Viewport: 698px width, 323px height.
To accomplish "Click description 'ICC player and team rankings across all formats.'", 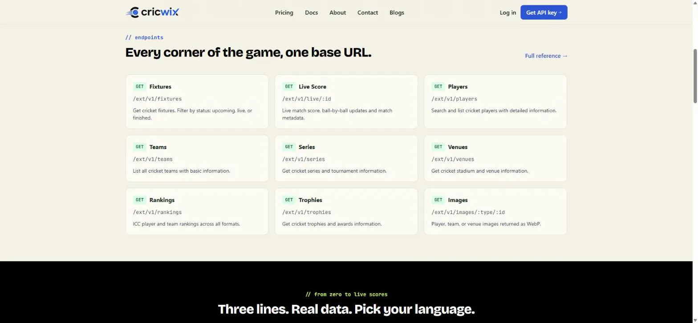I will (187, 224).
